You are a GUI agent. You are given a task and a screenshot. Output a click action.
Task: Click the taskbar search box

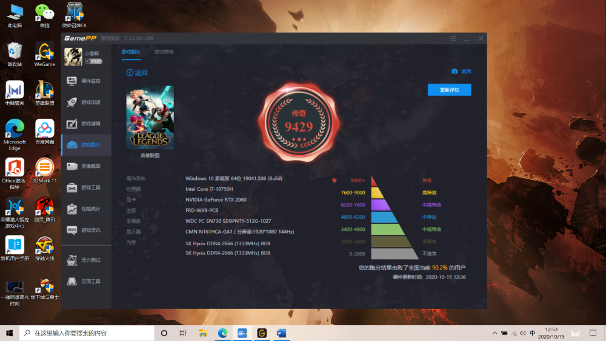pos(87,333)
